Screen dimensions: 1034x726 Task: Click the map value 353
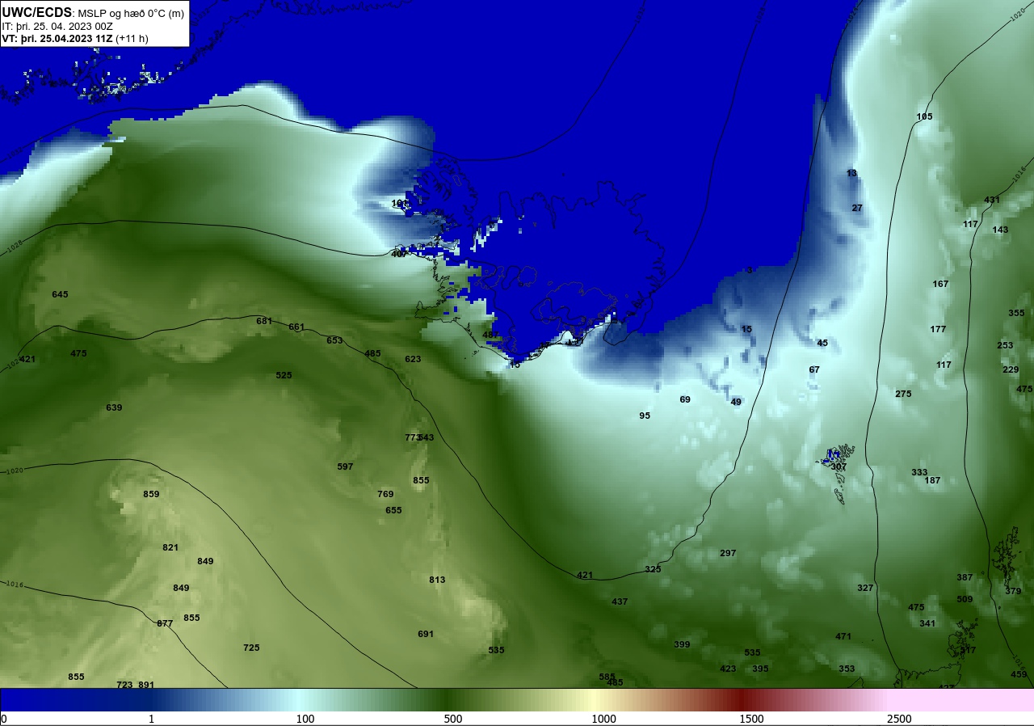(847, 669)
